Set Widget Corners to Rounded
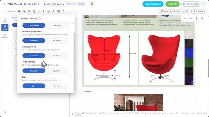Viewport: 209px width, 117px height. click(x=57, y=56)
